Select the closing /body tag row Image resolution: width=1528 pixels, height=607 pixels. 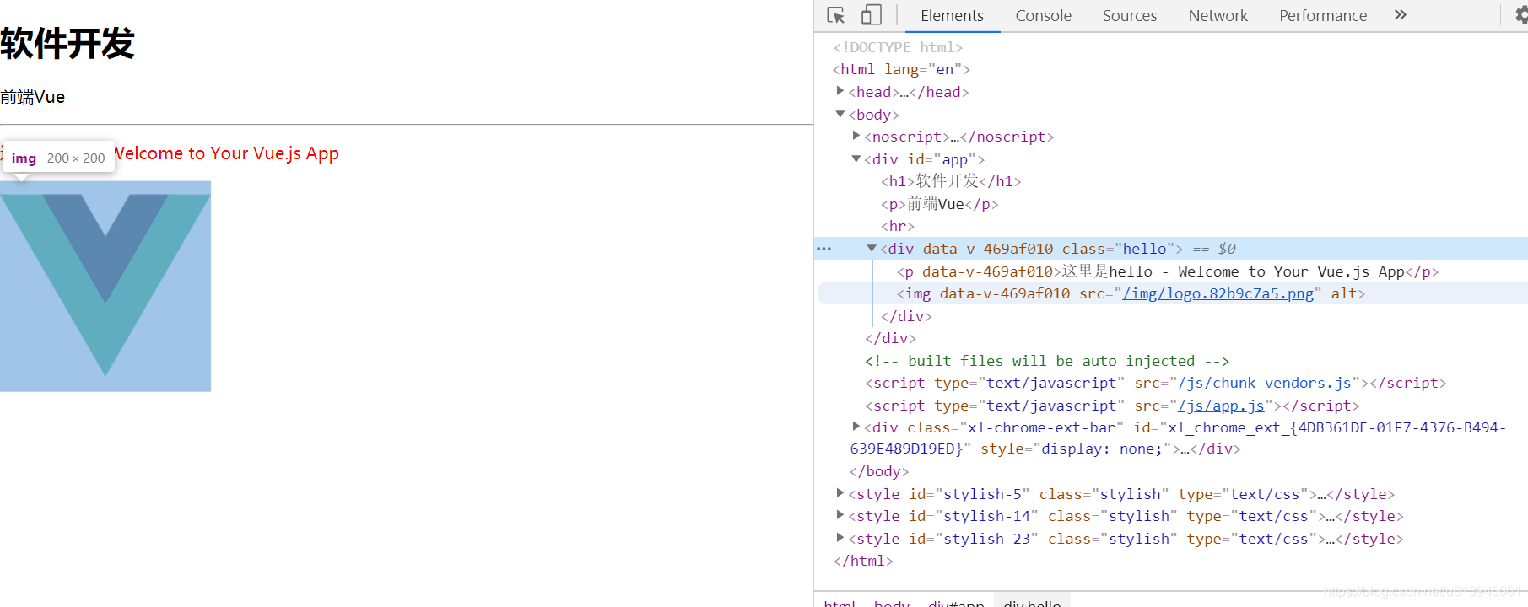coord(879,471)
